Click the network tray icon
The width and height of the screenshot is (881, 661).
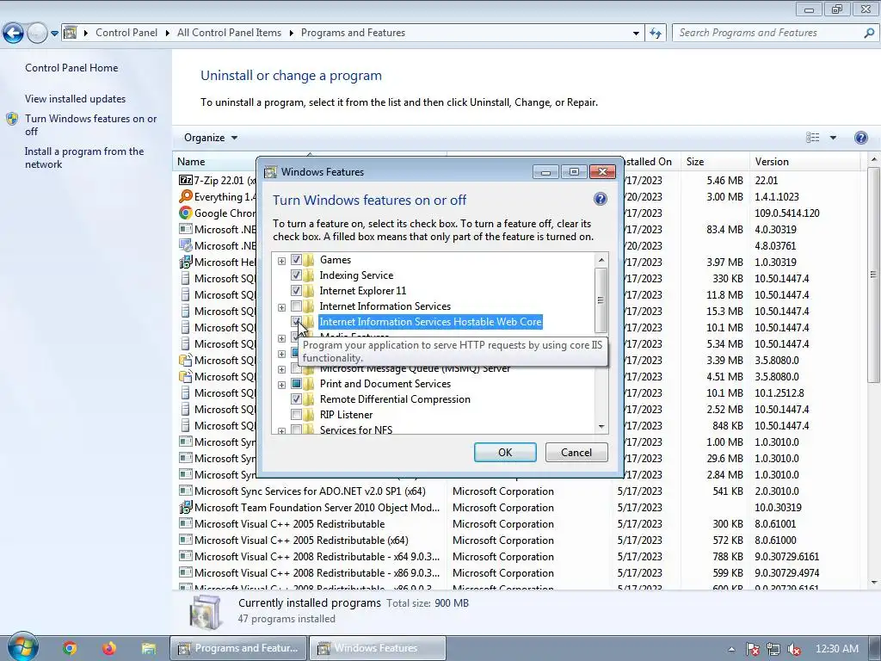(x=773, y=649)
